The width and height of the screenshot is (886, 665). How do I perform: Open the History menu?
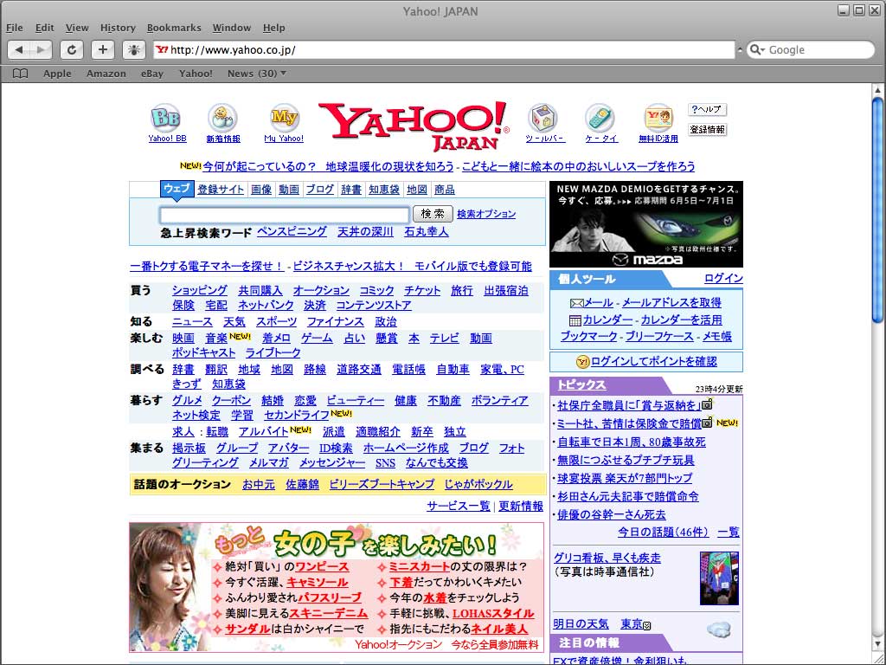tap(118, 28)
